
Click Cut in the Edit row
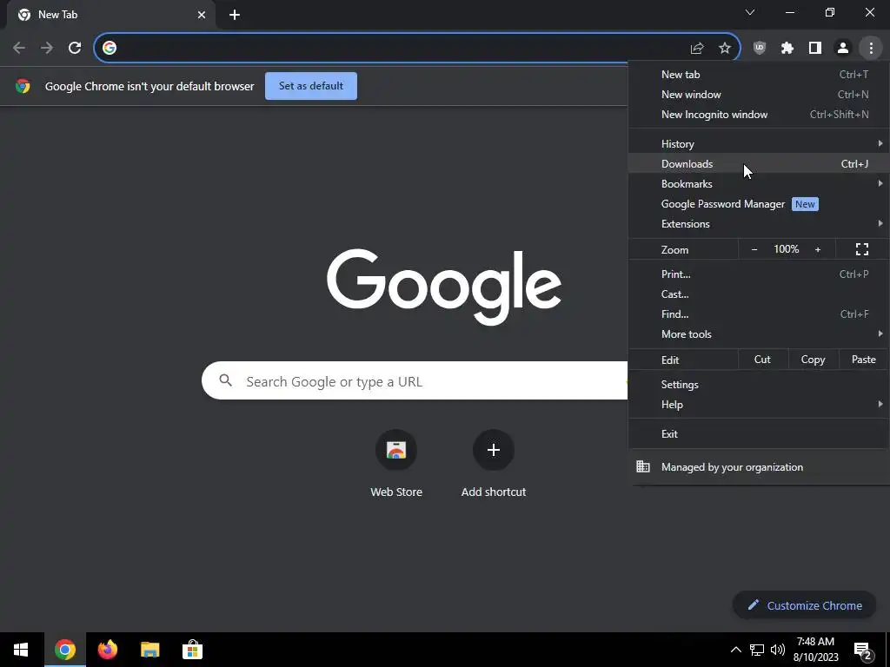pyautogui.click(x=762, y=360)
